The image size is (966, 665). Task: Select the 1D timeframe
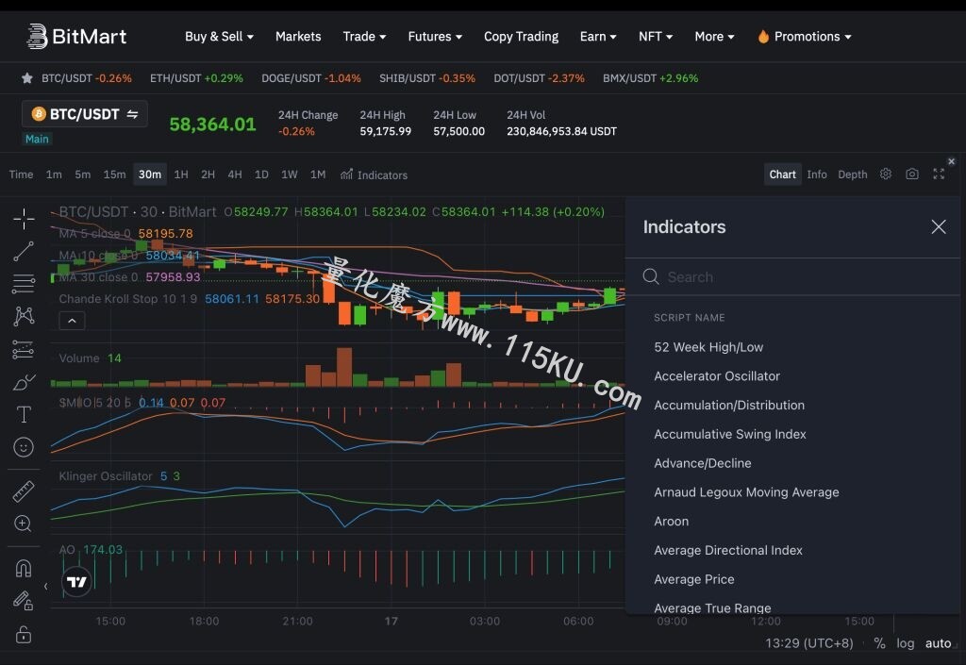[261, 175]
